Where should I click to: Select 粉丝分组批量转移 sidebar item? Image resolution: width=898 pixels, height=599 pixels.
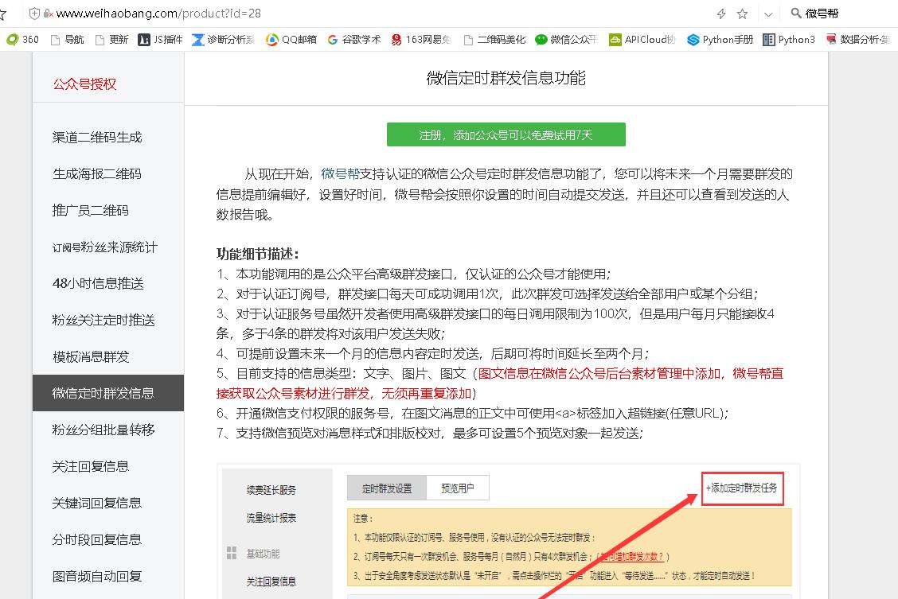pyautogui.click(x=103, y=430)
